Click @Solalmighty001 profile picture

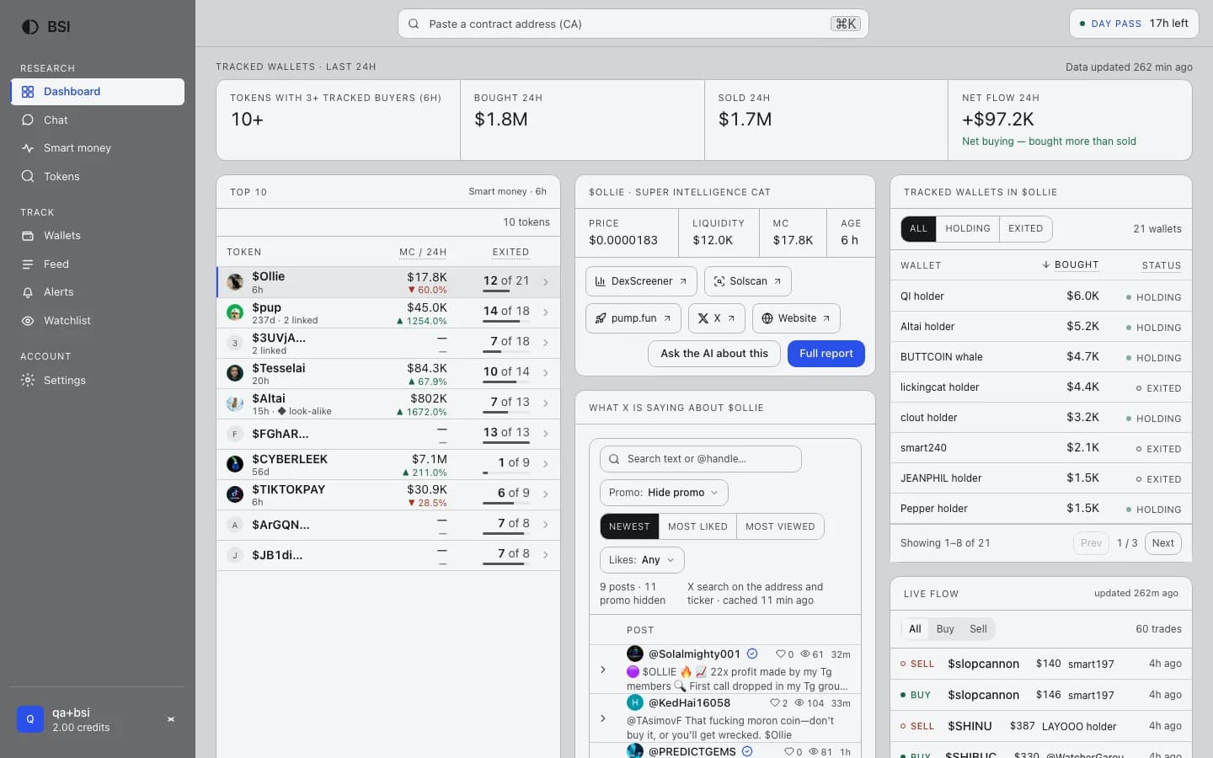[x=635, y=654]
